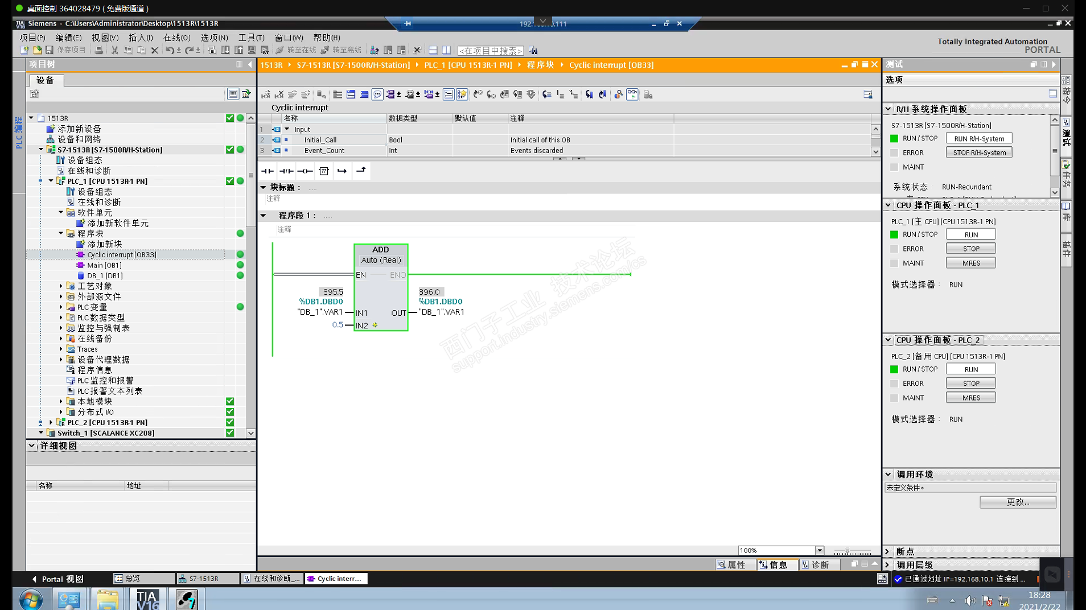Click STOP on the PLC_1 CPU panel

pos(971,249)
